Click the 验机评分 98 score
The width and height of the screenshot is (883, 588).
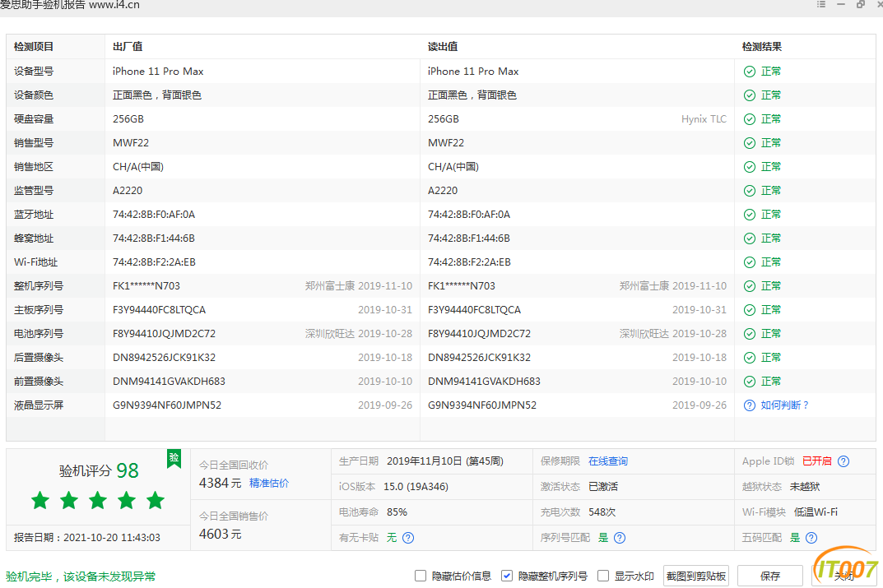point(99,470)
